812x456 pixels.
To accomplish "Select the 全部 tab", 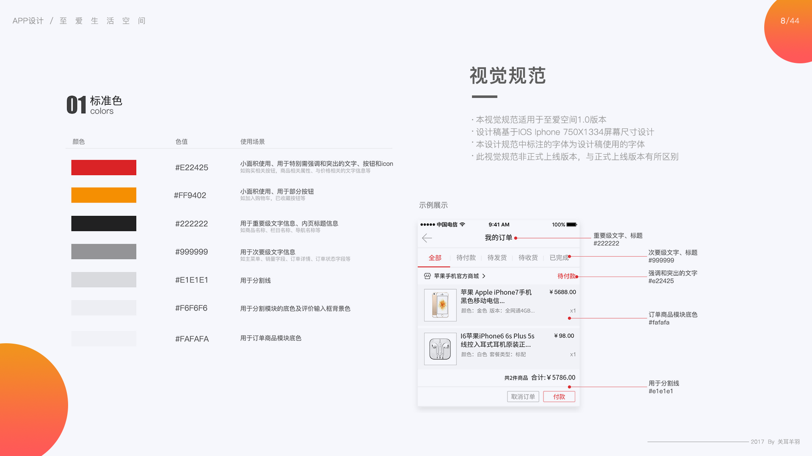I will pyautogui.click(x=435, y=258).
